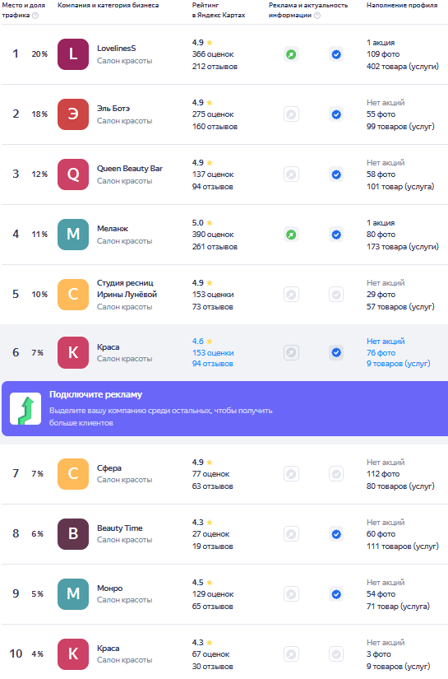Click the question mark icon next to трафика

35,16
